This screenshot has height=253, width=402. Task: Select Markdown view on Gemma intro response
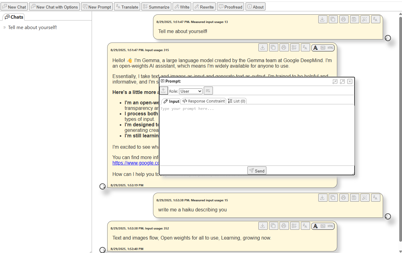[x=323, y=47]
